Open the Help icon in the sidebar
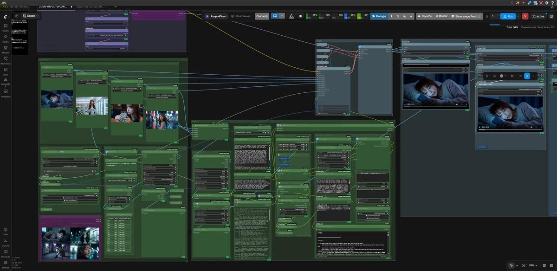Screen dimensions: 557x271 click(6, 231)
